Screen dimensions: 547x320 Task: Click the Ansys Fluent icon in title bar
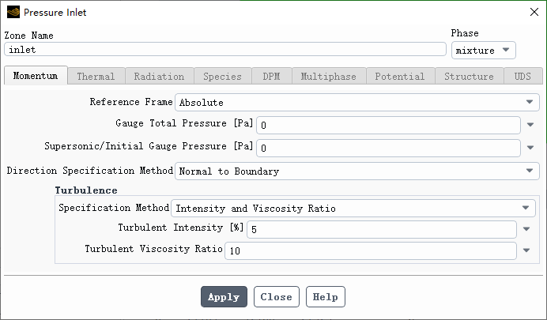tap(13, 12)
